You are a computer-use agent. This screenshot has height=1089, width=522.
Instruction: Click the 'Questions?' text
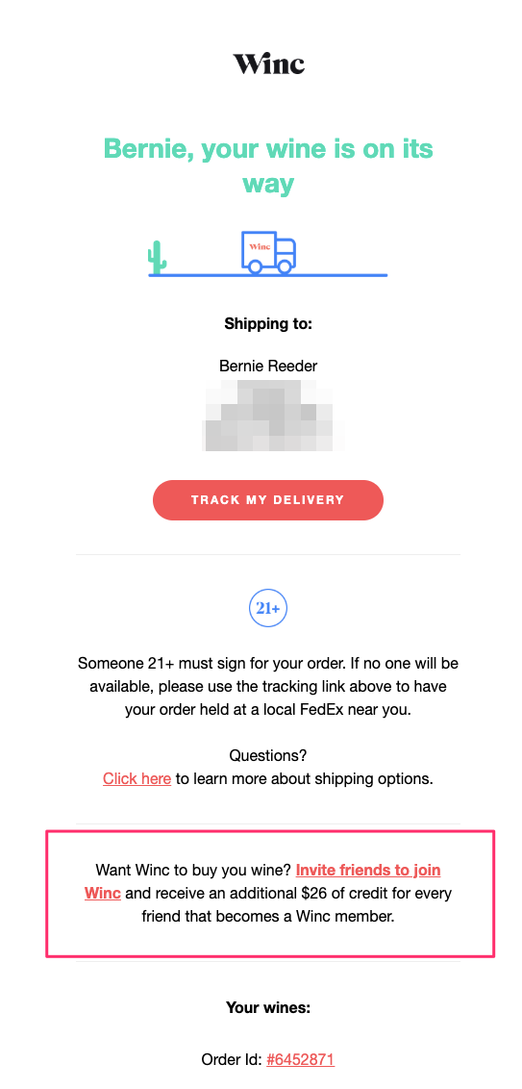click(268, 755)
